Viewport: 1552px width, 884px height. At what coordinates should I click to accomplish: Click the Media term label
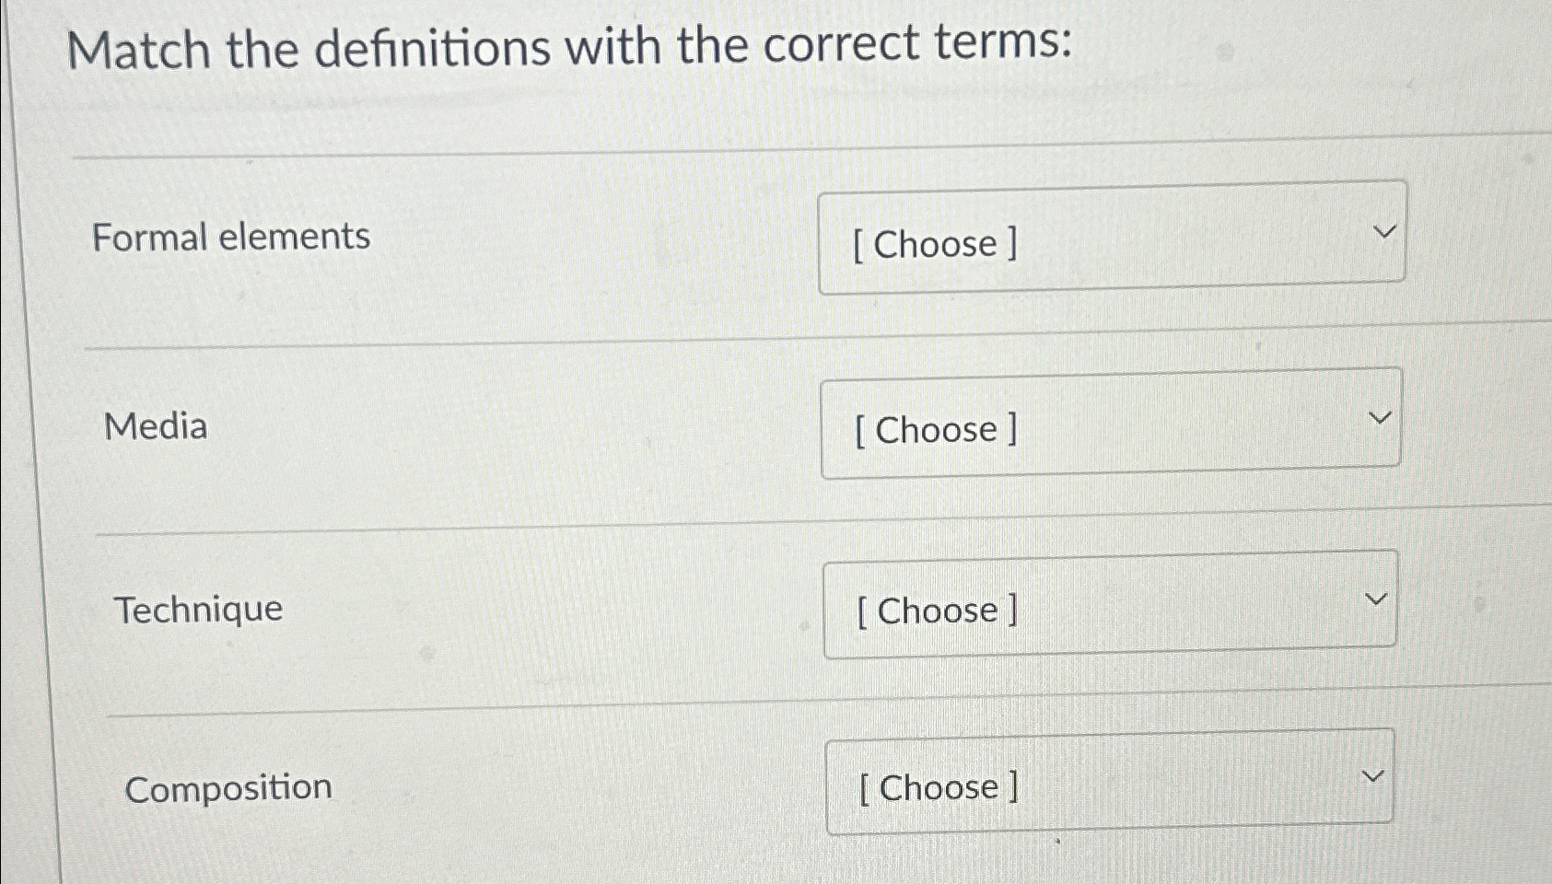pos(157,426)
